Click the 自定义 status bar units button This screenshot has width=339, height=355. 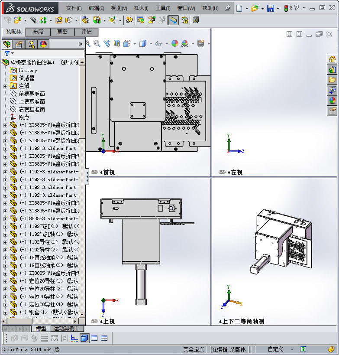(275, 349)
